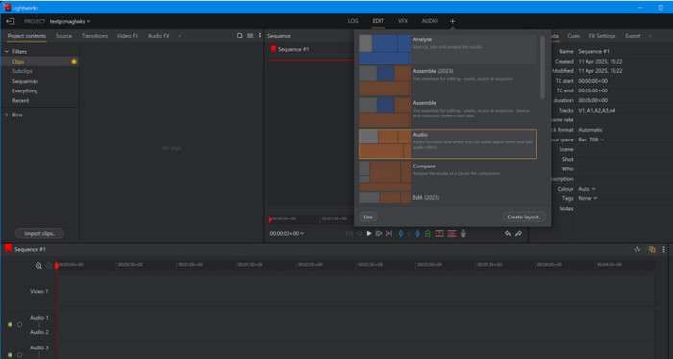This screenshot has width=673, height=359.
Task: Step one frame backward
Action: [x=359, y=233]
